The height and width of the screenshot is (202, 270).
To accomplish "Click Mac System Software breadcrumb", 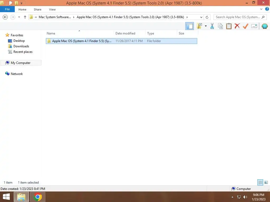I will coord(55,17).
